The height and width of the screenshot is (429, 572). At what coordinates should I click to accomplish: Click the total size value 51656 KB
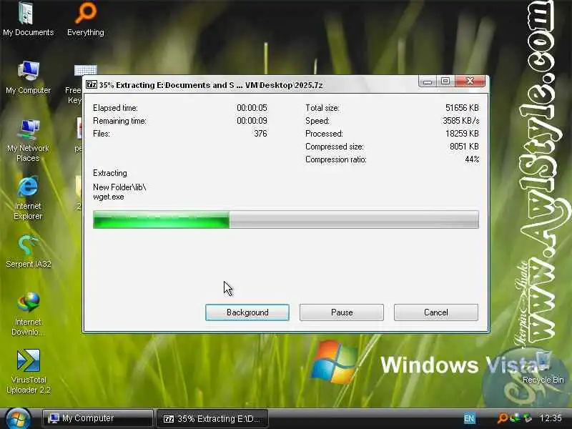click(462, 108)
